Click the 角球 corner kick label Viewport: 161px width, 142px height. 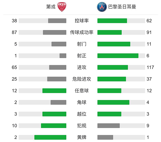(82, 102)
